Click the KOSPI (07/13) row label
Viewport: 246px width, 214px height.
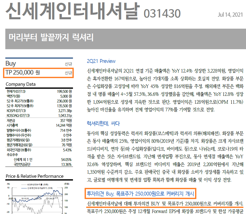(16, 111)
